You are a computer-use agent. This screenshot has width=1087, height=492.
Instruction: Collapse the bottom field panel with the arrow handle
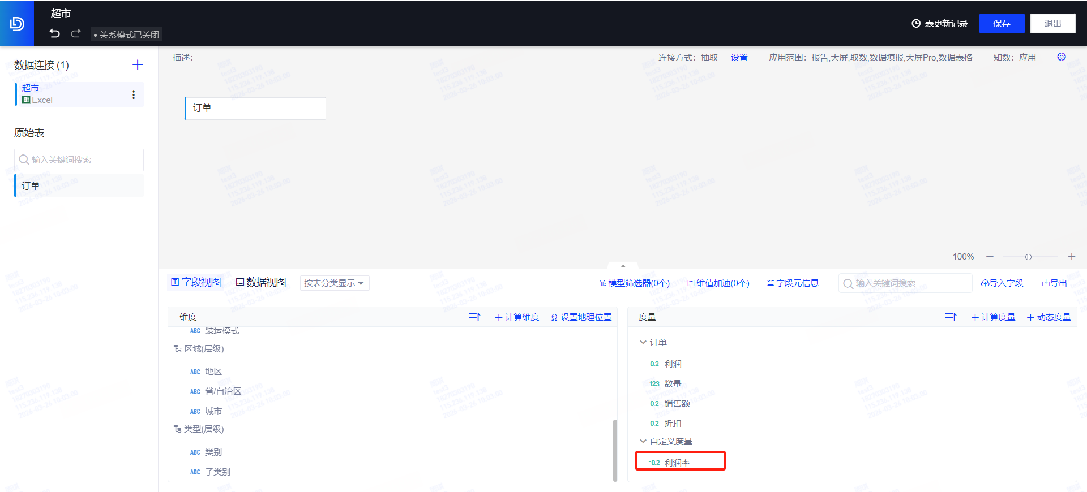(623, 265)
